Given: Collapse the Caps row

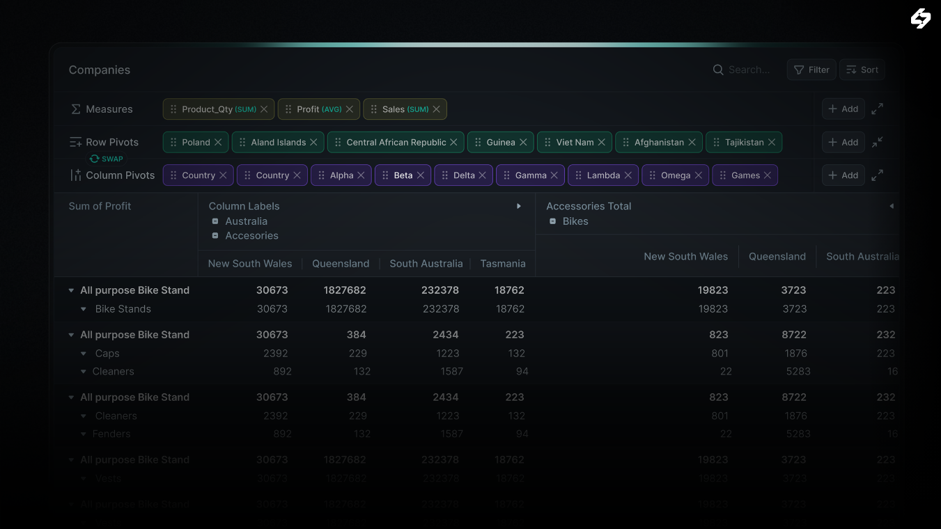Looking at the screenshot, I should (x=84, y=354).
